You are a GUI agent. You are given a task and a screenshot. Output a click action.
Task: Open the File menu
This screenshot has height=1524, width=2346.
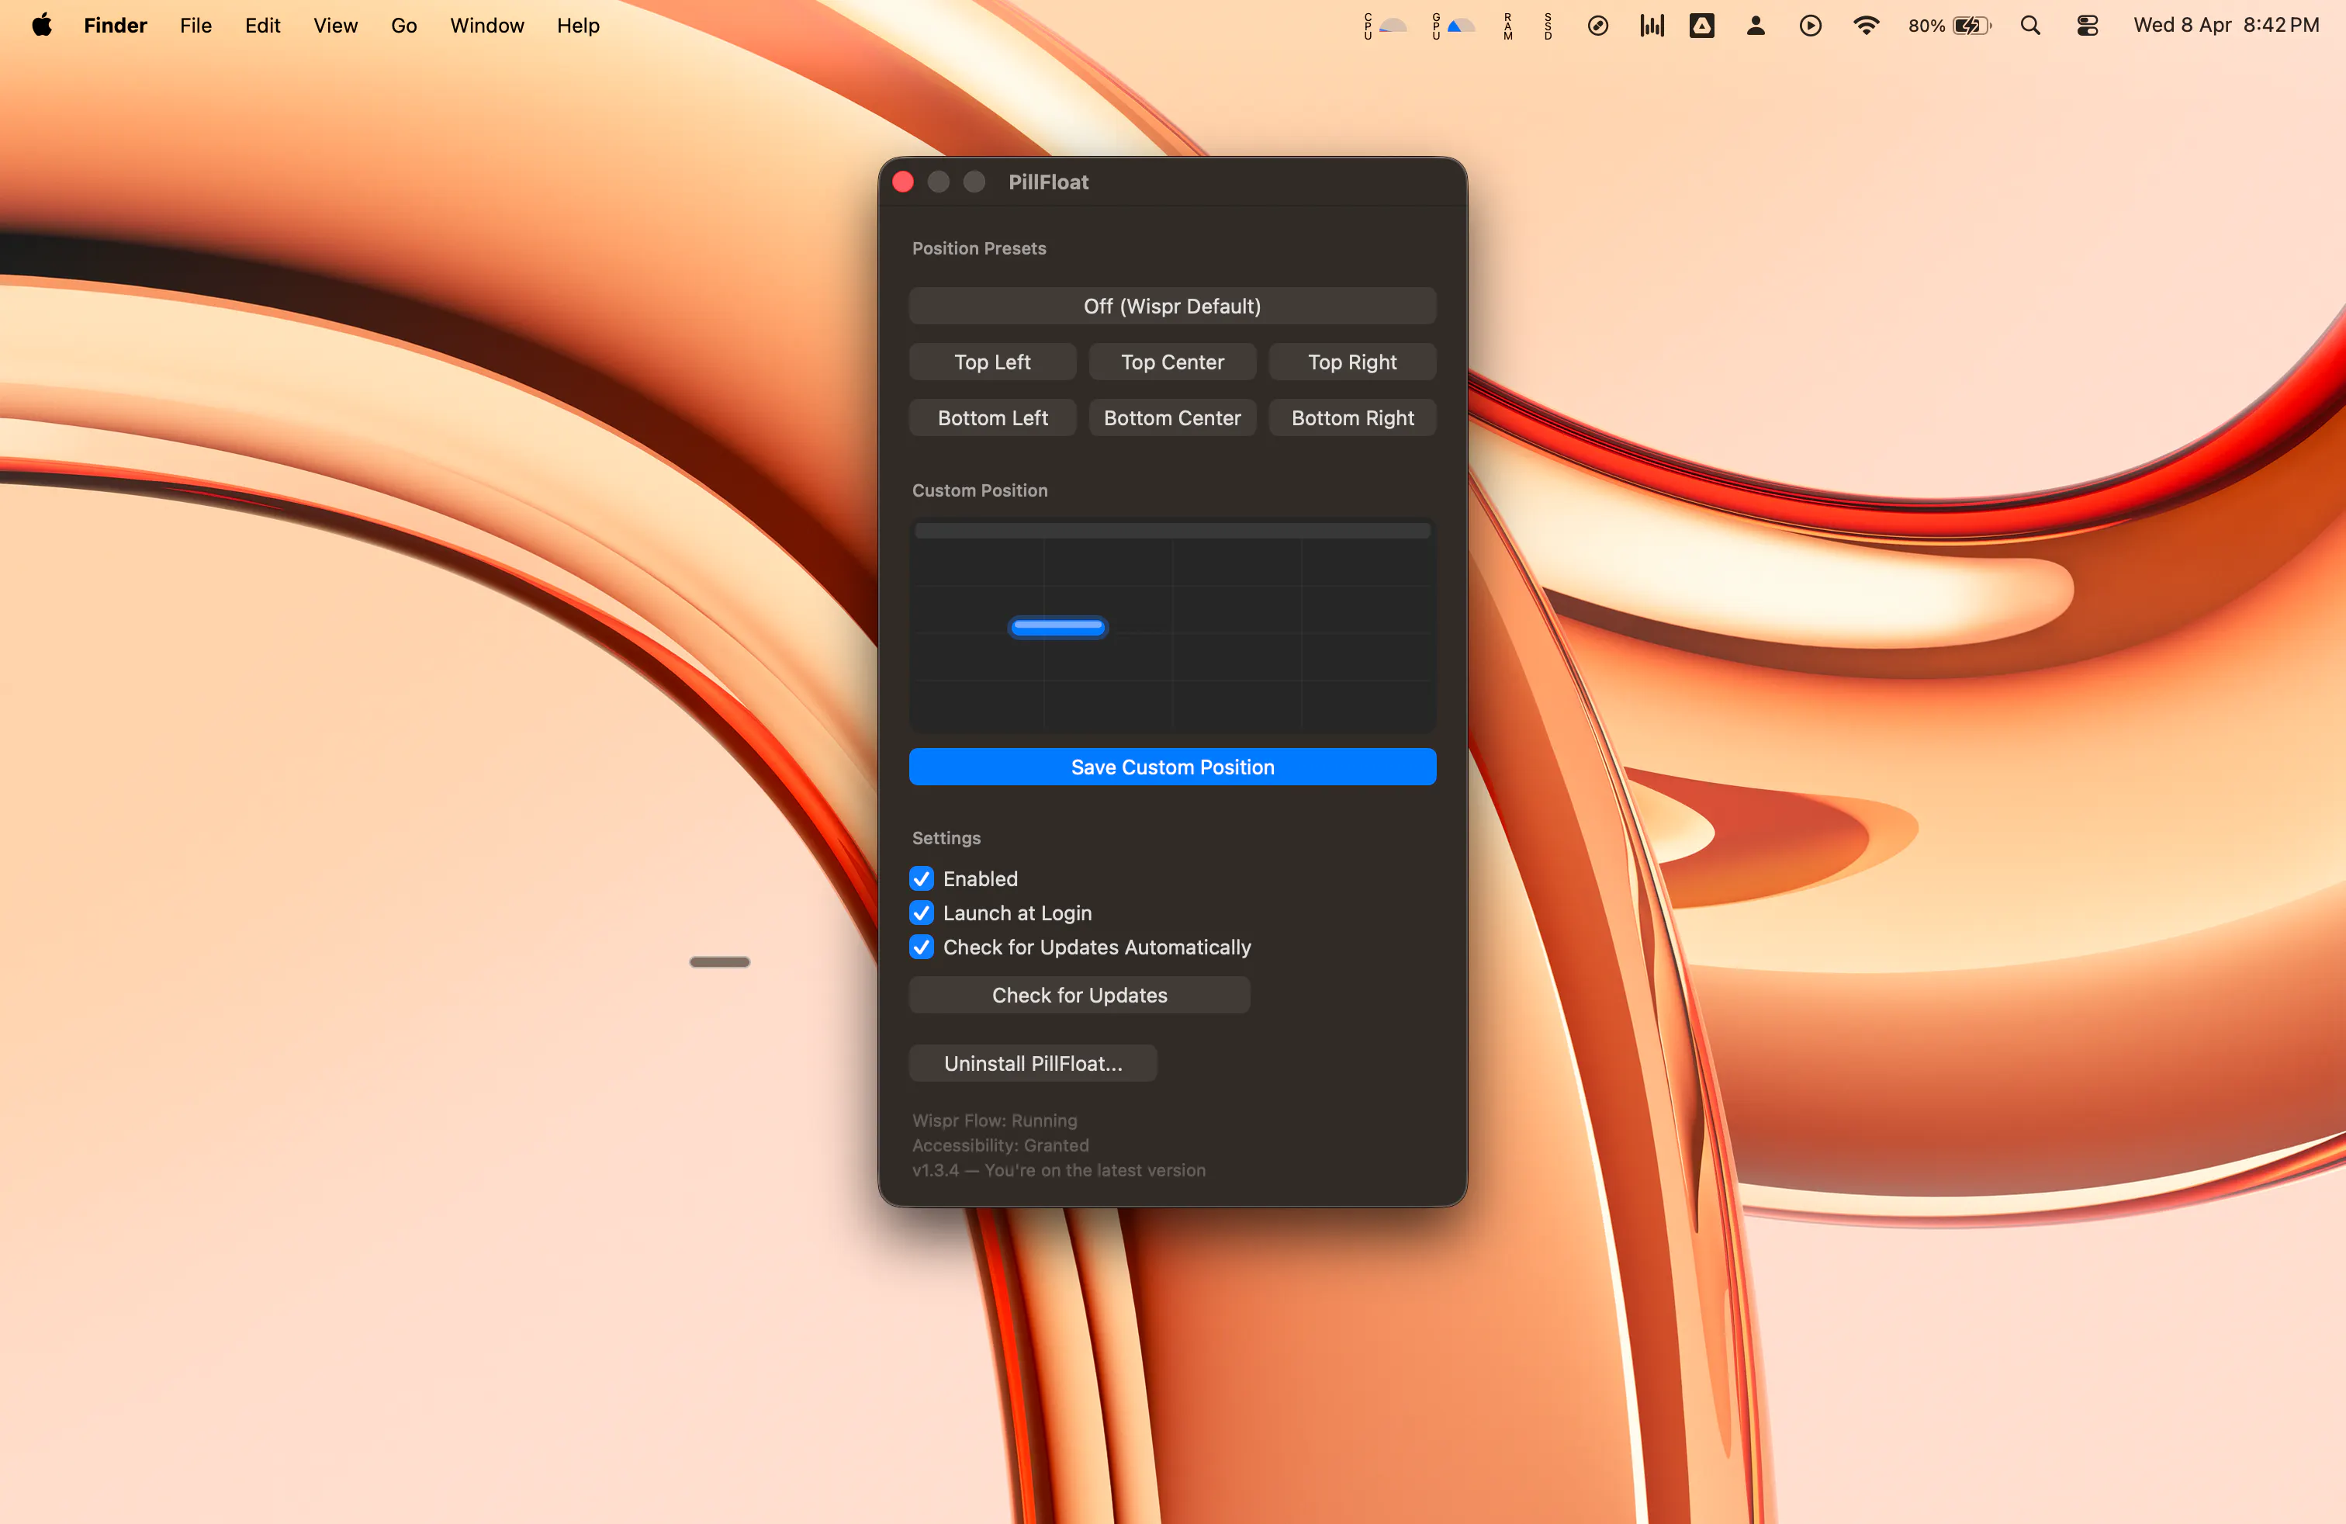196,26
